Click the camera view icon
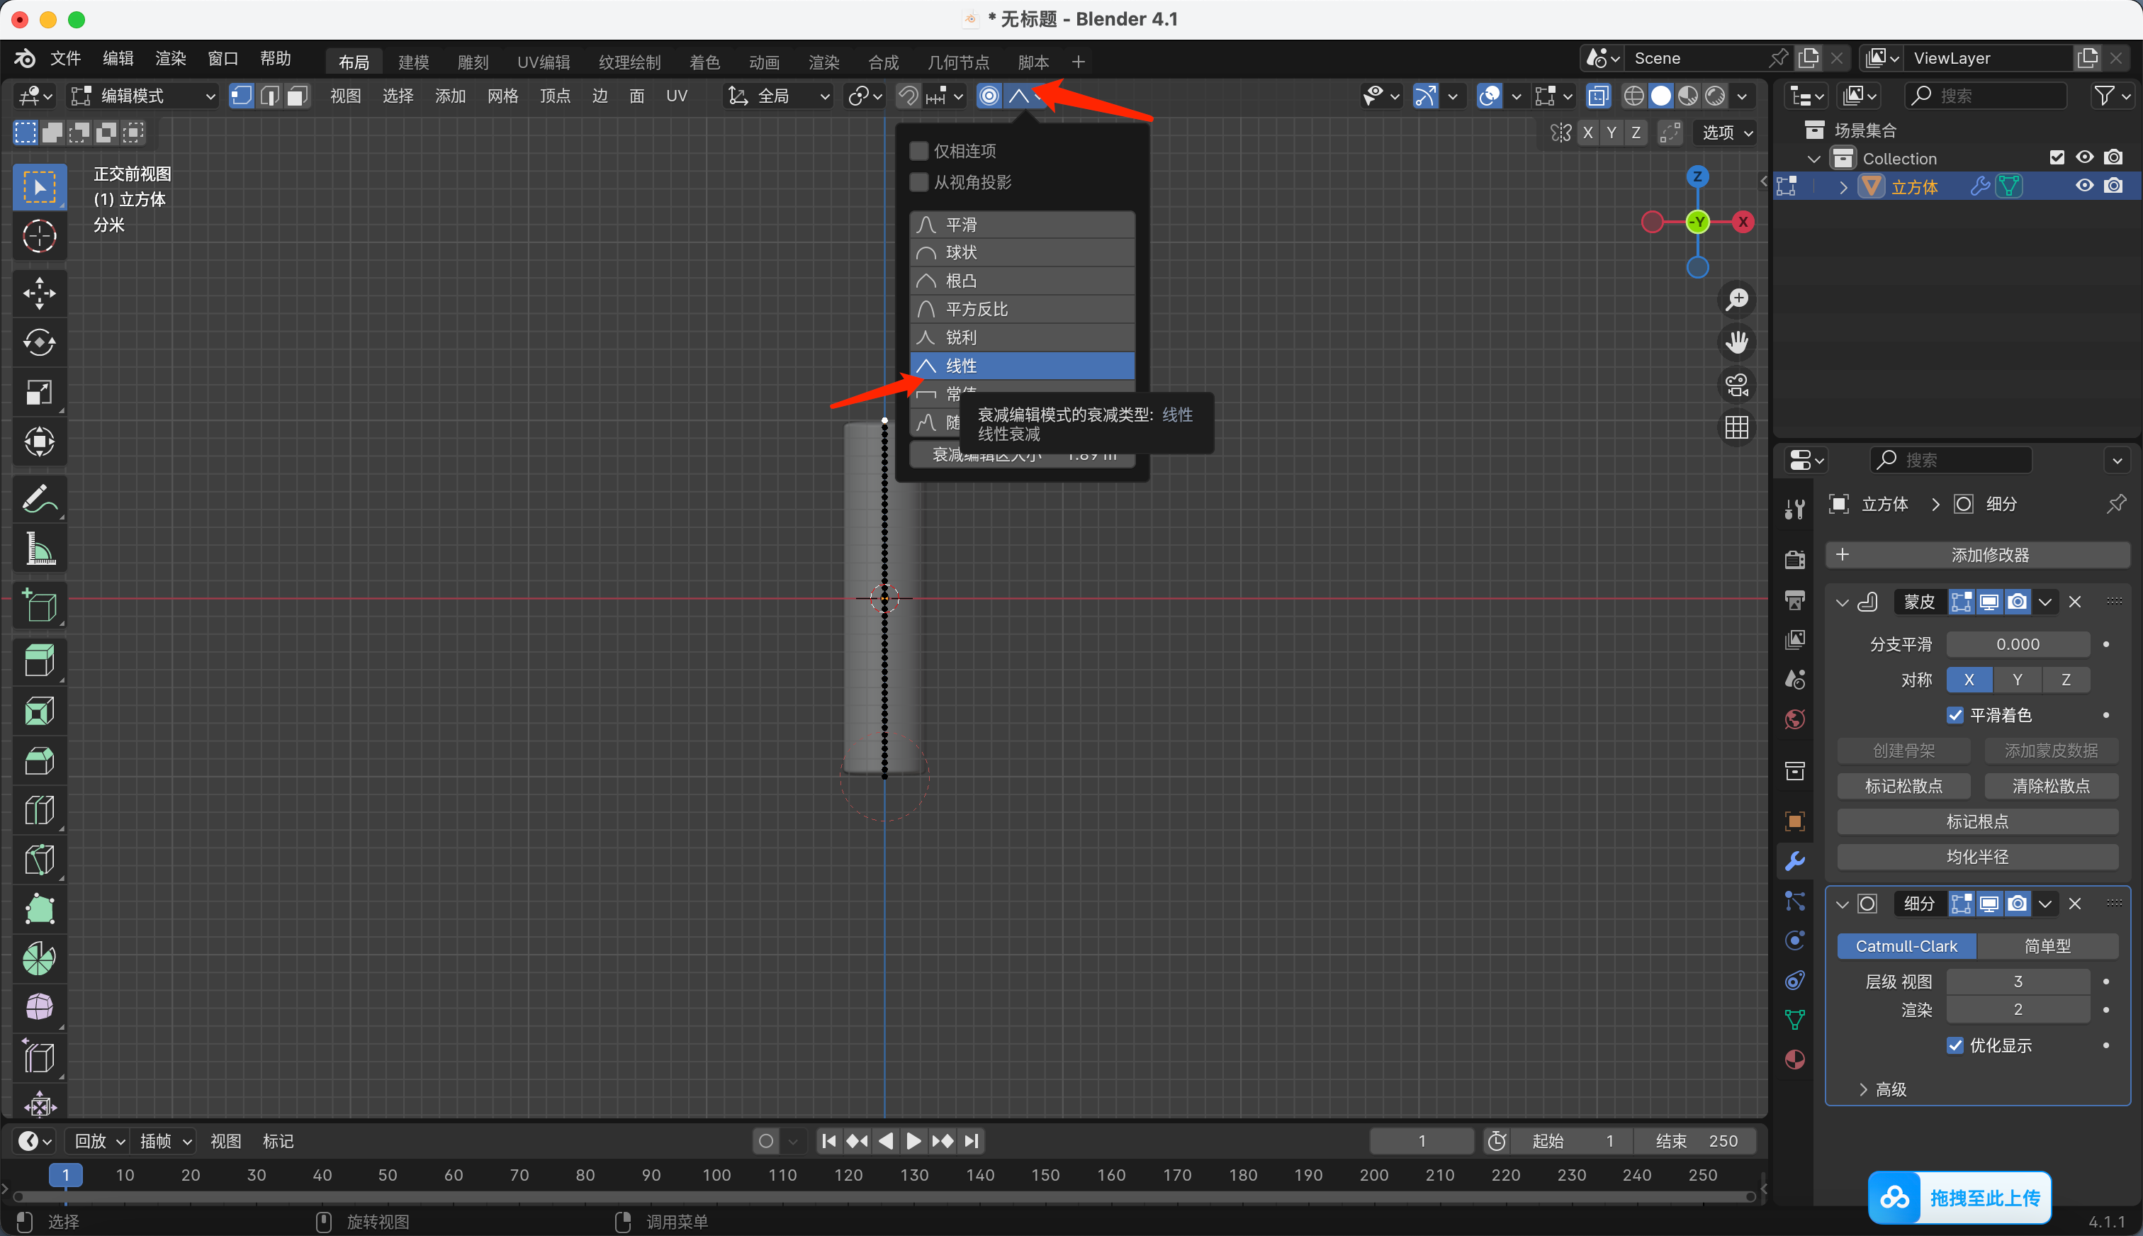Viewport: 2143px width, 1236px height. coord(1736,386)
